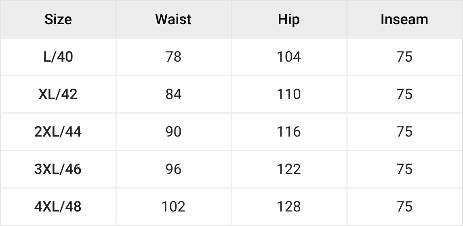
Task: Select the 3XL/46 size cell
Action: [x=58, y=169]
